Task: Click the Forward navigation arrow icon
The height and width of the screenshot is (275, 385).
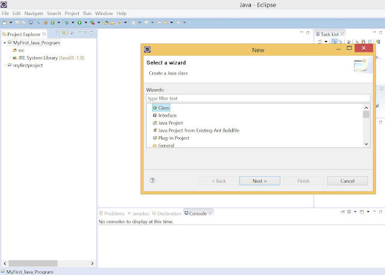Action: pyautogui.click(x=178, y=23)
